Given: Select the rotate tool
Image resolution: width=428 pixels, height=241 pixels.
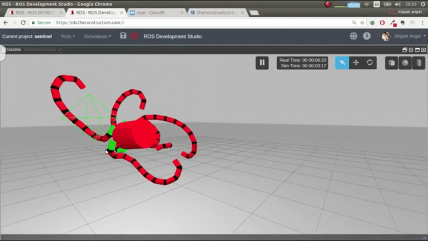Looking at the screenshot, I should click(370, 63).
